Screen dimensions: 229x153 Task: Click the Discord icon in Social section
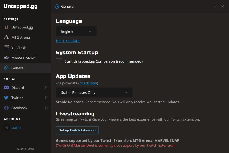click(x=6, y=88)
